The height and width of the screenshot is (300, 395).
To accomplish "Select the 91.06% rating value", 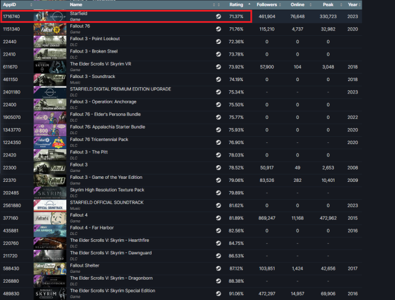I will point(236,294).
